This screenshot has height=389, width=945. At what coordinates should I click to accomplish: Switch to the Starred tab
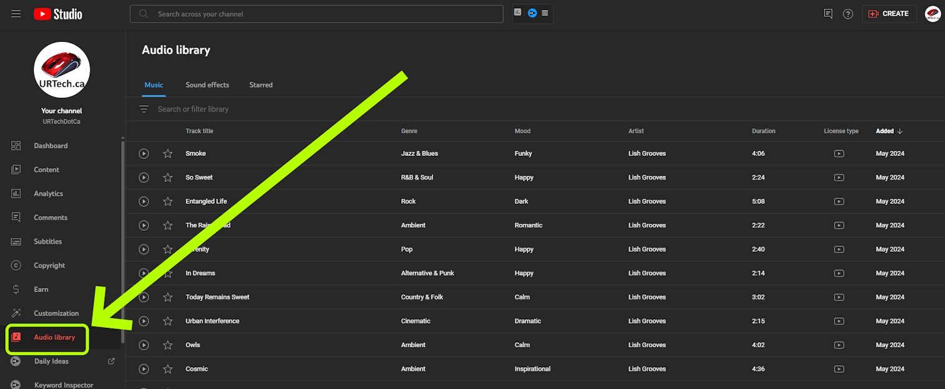pyautogui.click(x=261, y=85)
